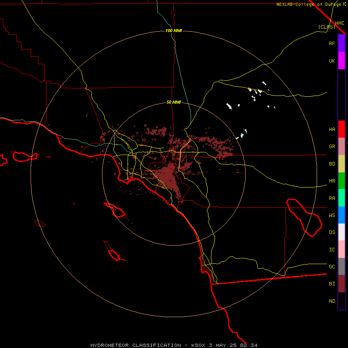Click the HA legend label
348x348 pixels.
[x=332, y=130]
